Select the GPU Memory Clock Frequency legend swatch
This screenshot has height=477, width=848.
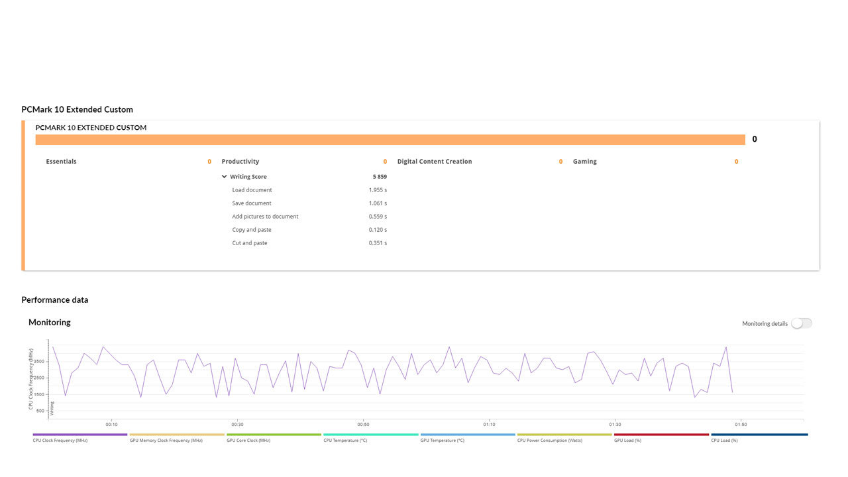177,435
